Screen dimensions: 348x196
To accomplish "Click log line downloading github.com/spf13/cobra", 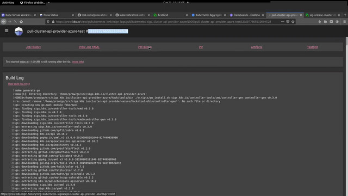I will click(x=49, y=130).
